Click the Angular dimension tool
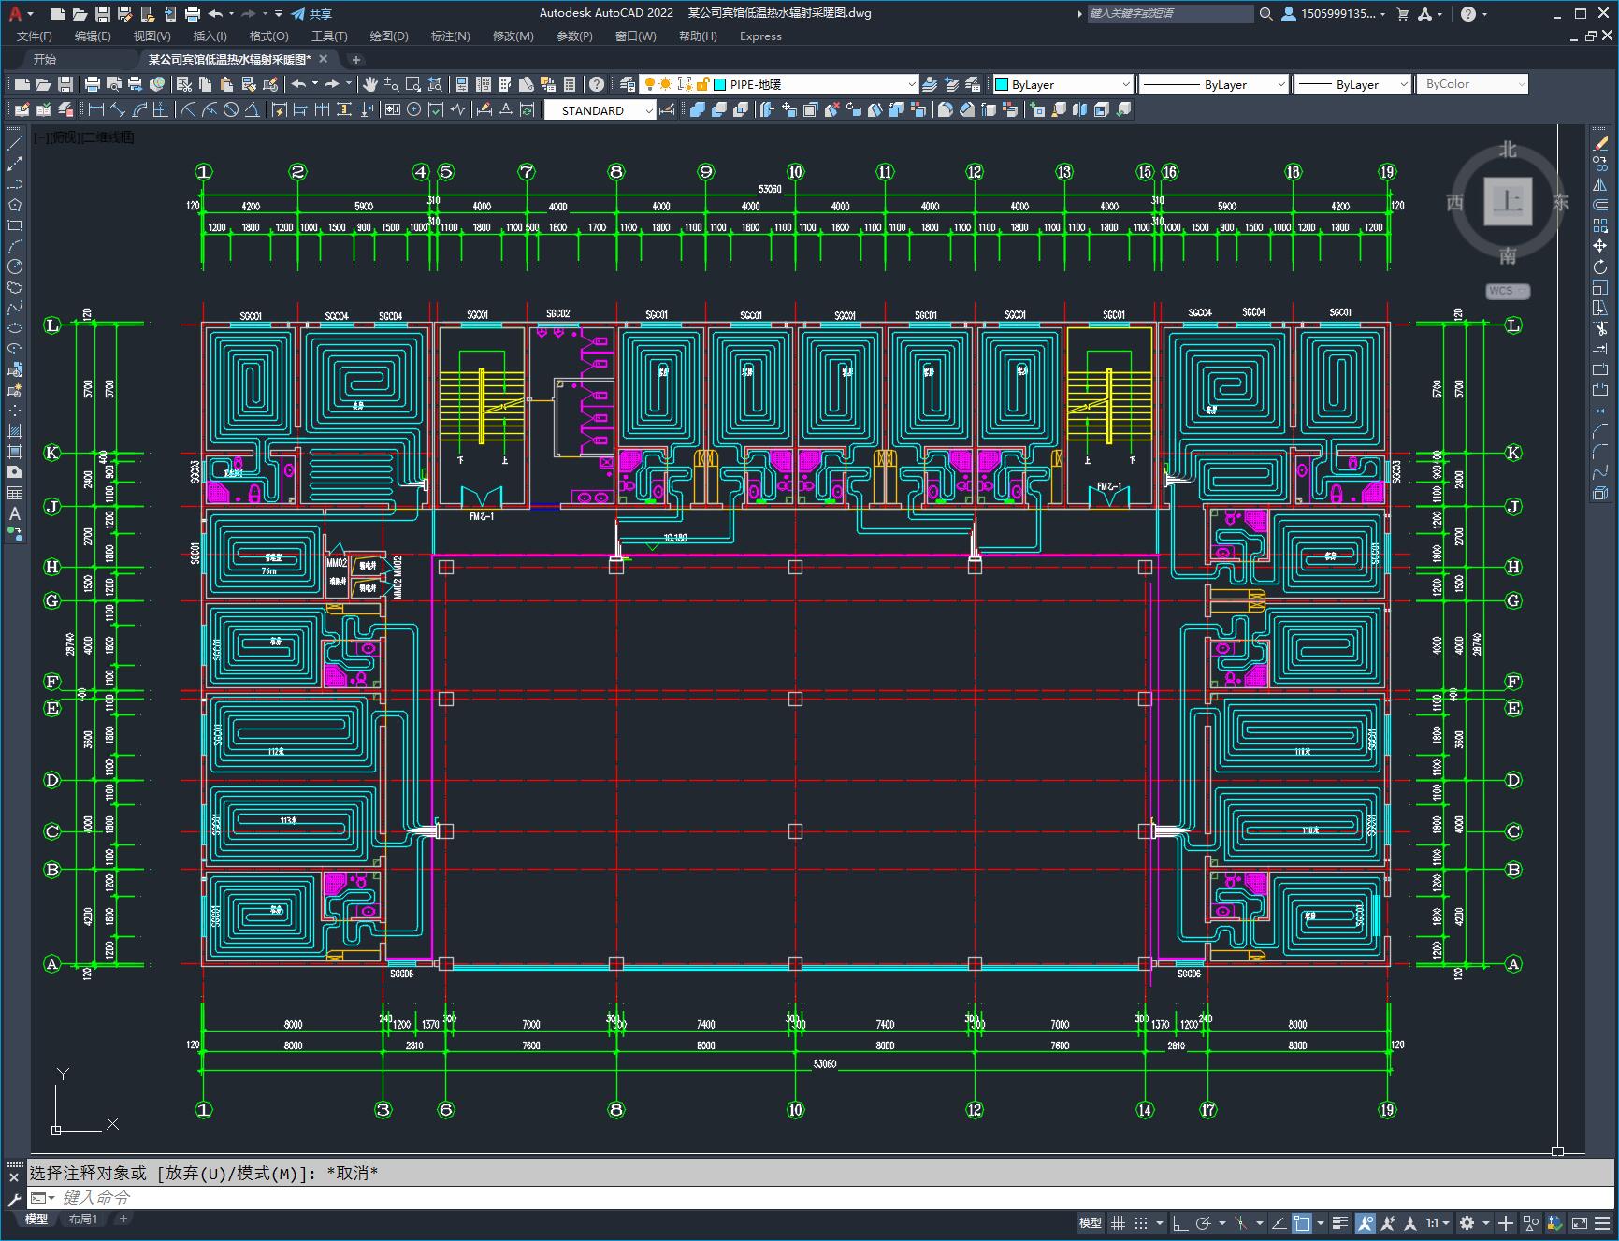This screenshot has width=1619, height=1241. (x=253, y=110)
